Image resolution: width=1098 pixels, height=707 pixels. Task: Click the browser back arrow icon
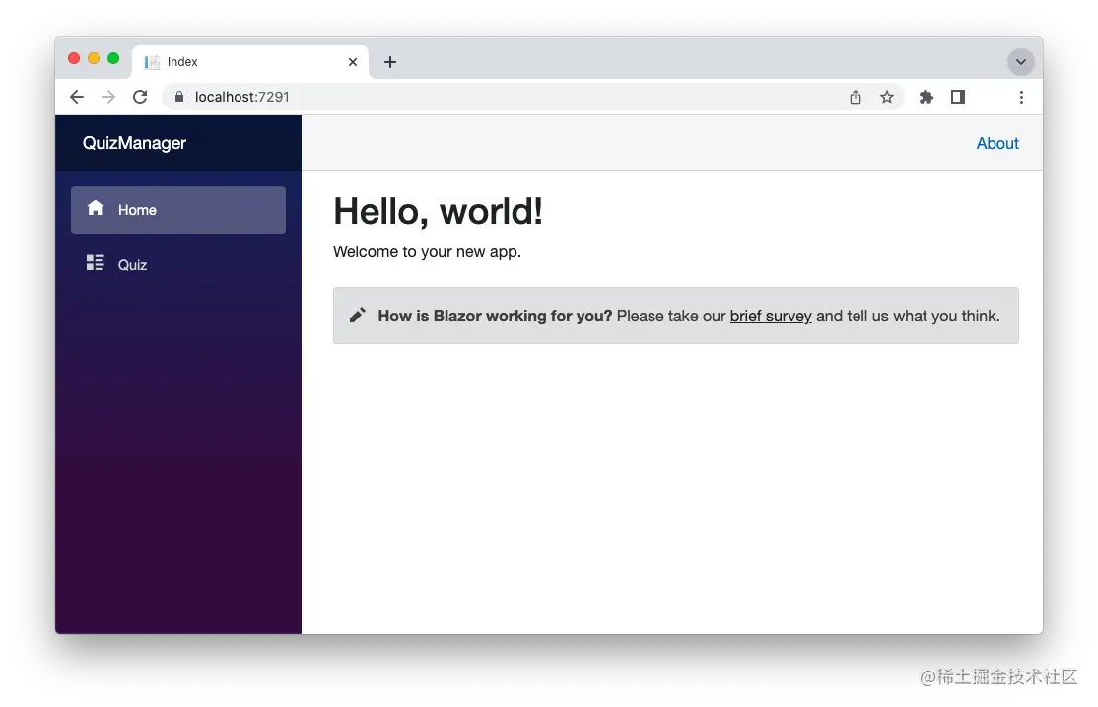(76, 97)
